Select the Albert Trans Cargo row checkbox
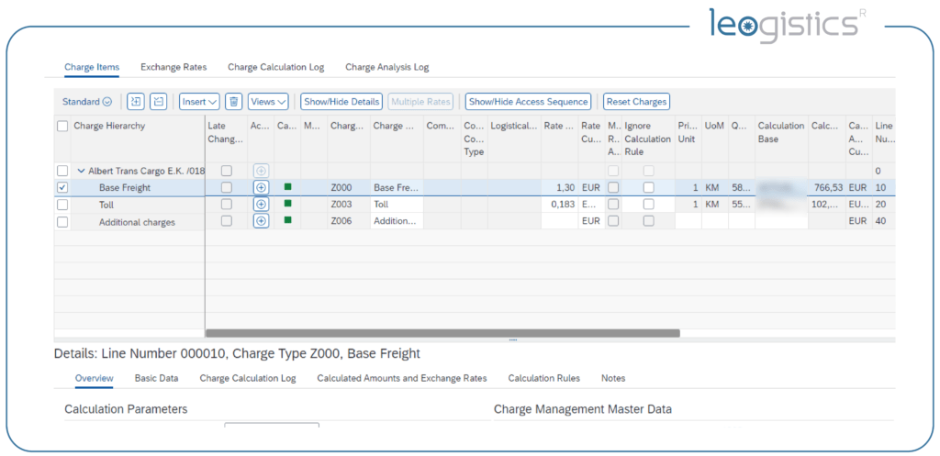940x456 pixels. pyautogui.click(x=62, y=171)
